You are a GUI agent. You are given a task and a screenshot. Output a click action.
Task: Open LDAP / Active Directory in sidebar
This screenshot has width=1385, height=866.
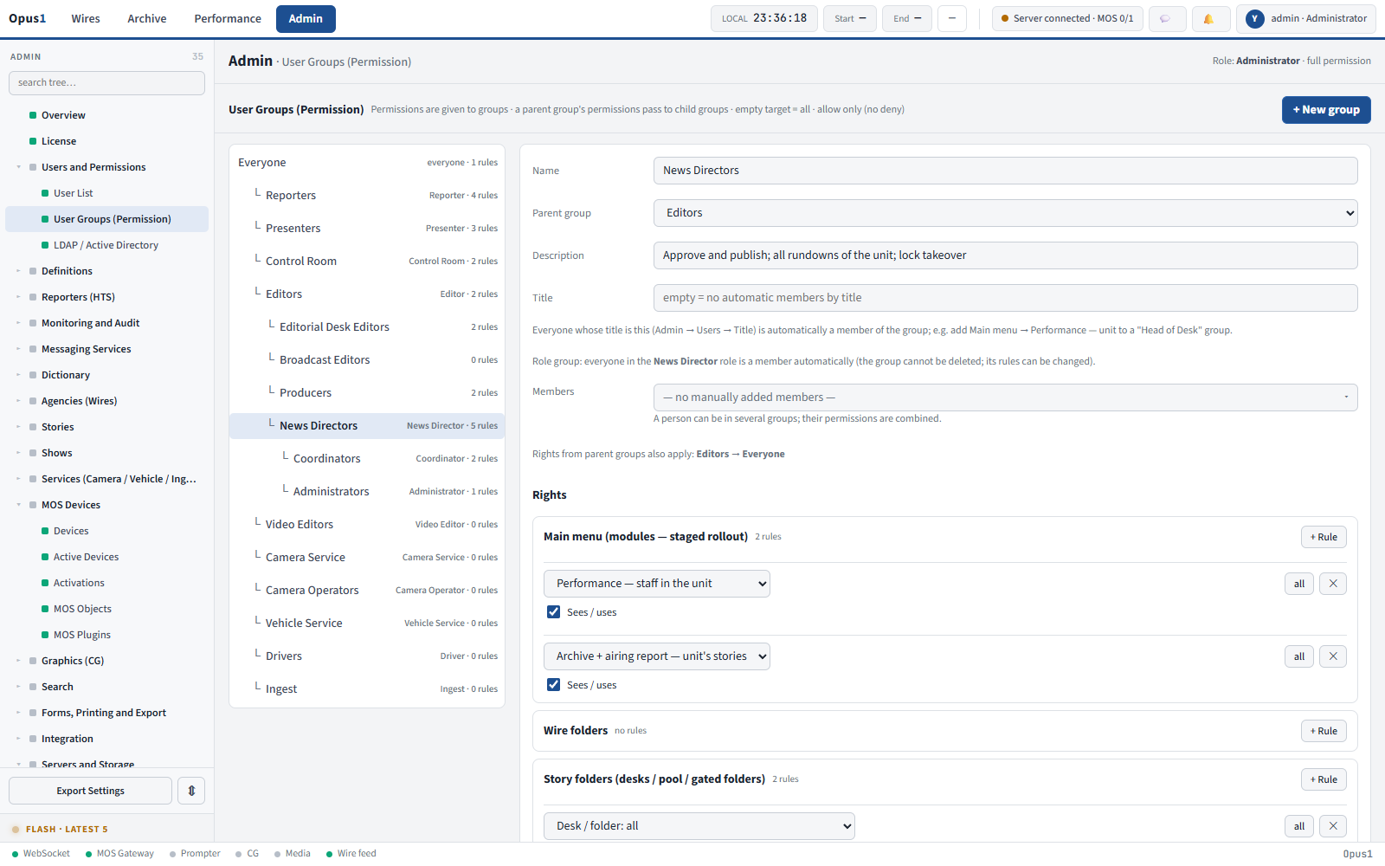tap(106, 245)
